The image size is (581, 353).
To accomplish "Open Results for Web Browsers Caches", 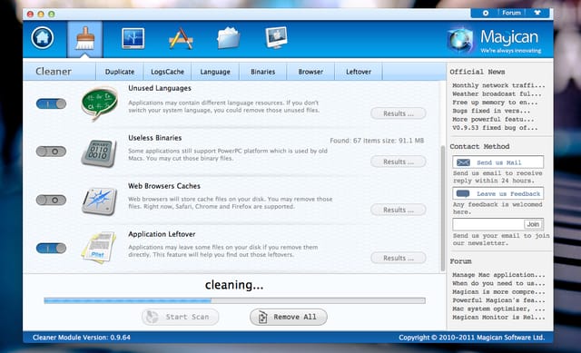I will 399,210.
